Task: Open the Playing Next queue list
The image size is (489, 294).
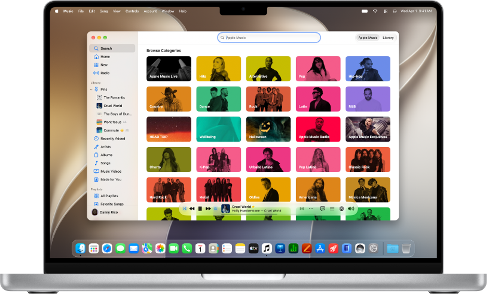Action: pyautogui.click(x=332, y=209)
